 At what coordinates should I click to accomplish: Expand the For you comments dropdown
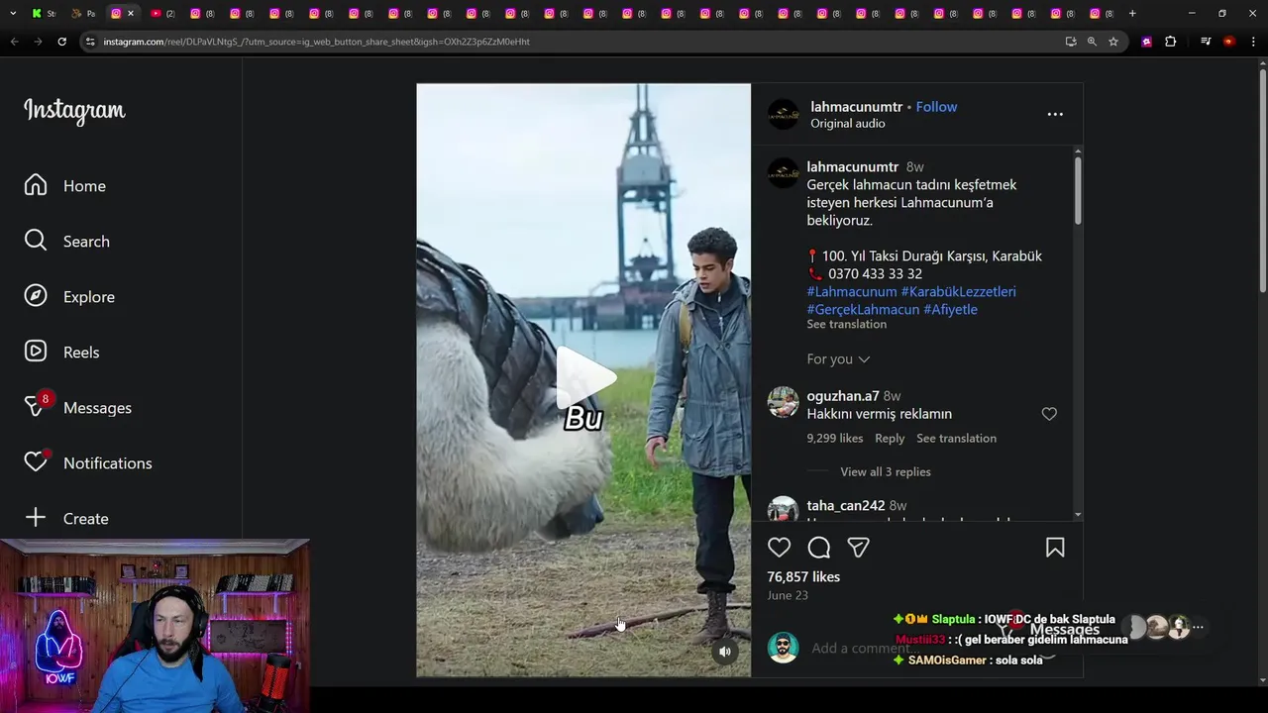(x=838, y=359)
